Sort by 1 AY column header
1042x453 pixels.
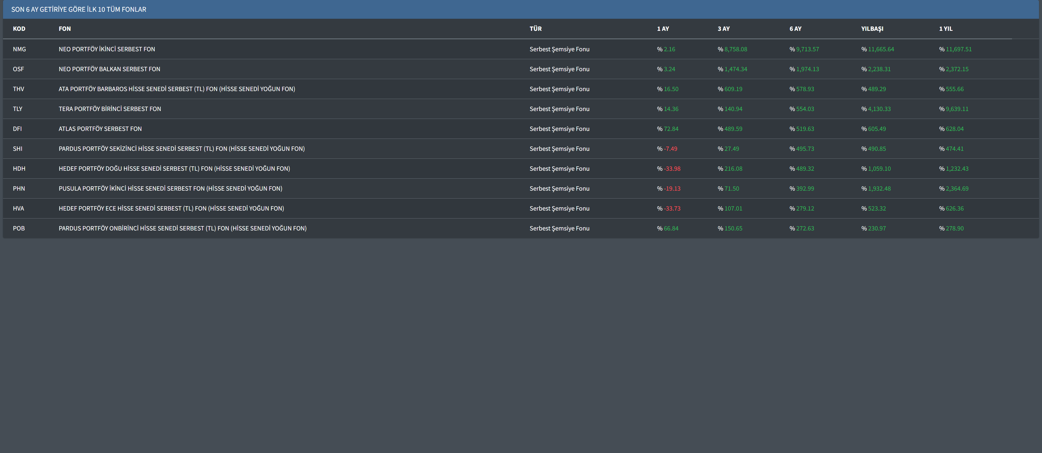tap(662, 29)
